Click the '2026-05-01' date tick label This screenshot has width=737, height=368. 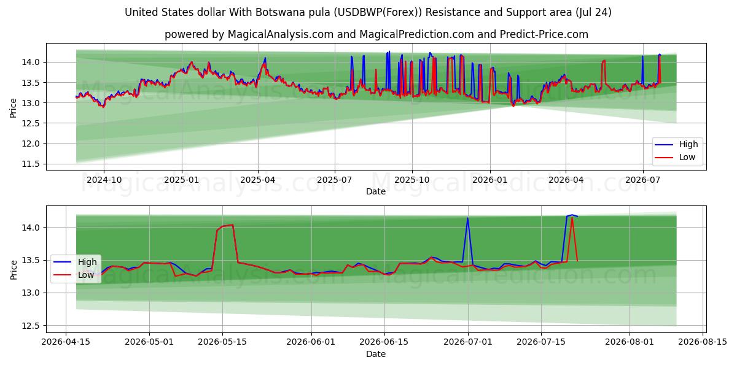(x=149, y=342)
